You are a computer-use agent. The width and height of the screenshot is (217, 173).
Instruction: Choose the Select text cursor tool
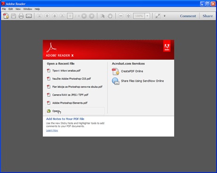(x=102, y=16)
